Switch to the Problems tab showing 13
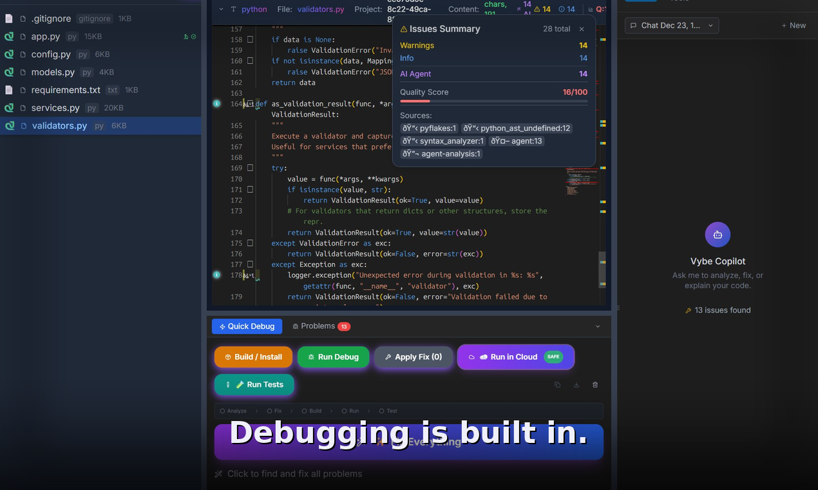The height and width of the screenshot is (490, 818). pyautogui.click(x=321, y=326)
